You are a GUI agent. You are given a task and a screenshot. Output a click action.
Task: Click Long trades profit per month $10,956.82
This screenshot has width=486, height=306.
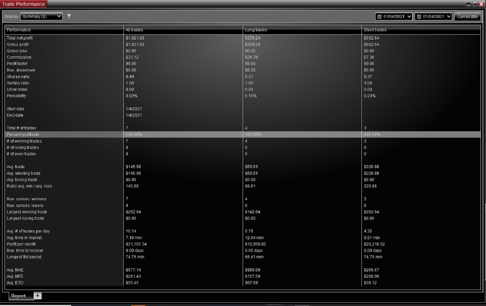[x=255, y=244]
